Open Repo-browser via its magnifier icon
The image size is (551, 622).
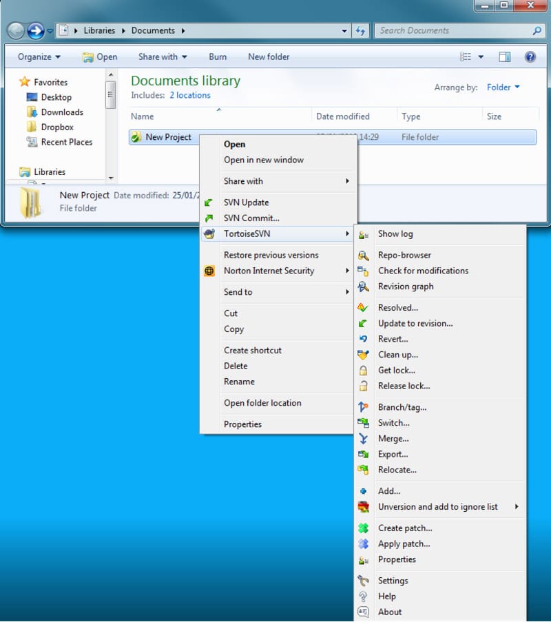pyautogui.click(x=364, y=256)
